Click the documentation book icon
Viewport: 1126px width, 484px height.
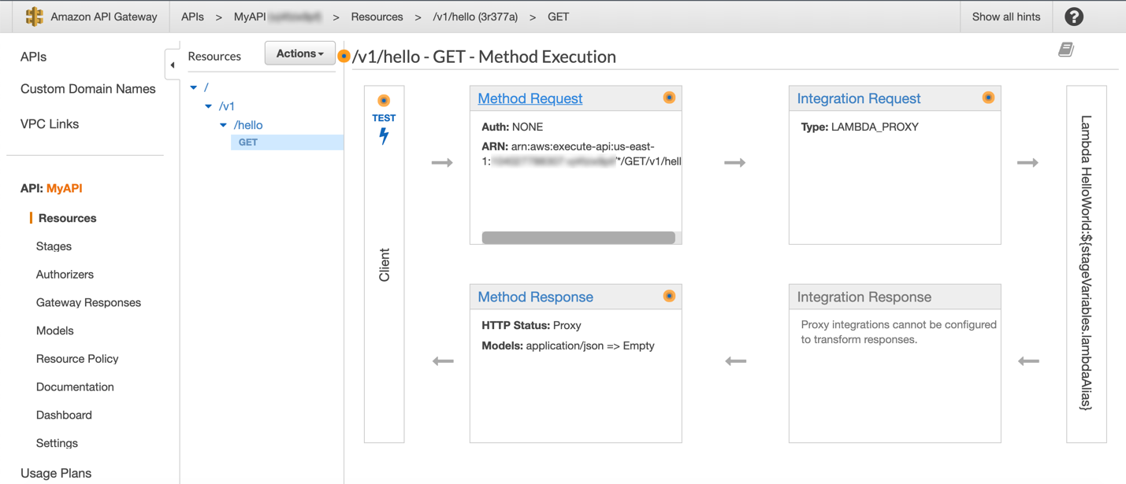pyautogui.click(x=1065, y=50)
